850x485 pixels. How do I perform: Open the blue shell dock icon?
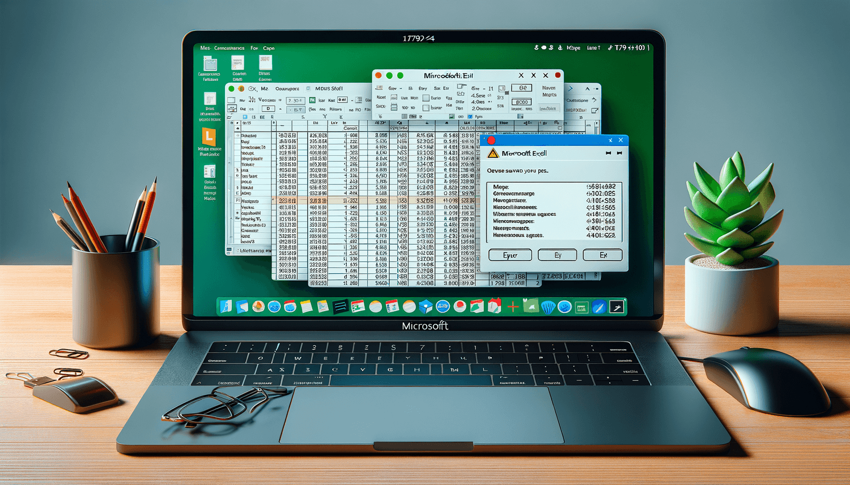click(548, 307)
